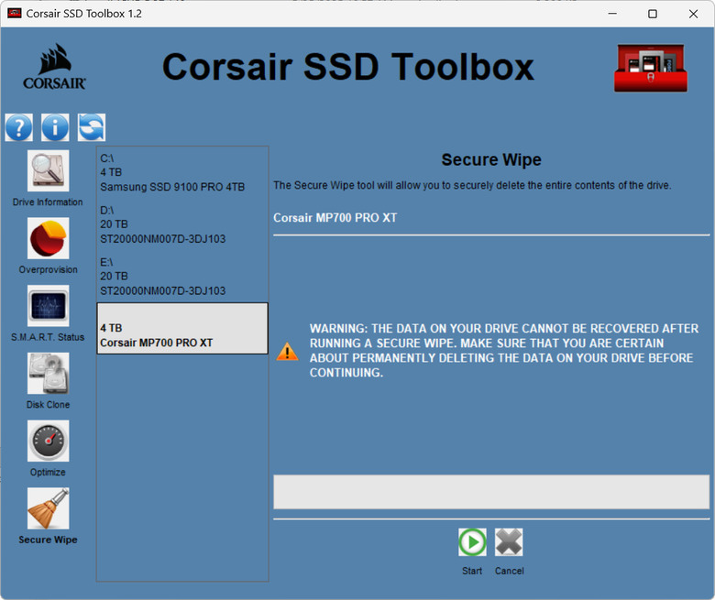Click the Refresh drives icon
This screenshot has height=600, width=715.
point(92,127)
